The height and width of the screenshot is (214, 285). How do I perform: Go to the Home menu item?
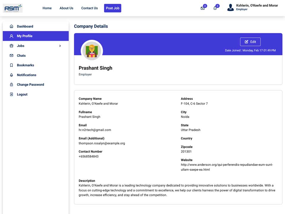tap(47, 8)
